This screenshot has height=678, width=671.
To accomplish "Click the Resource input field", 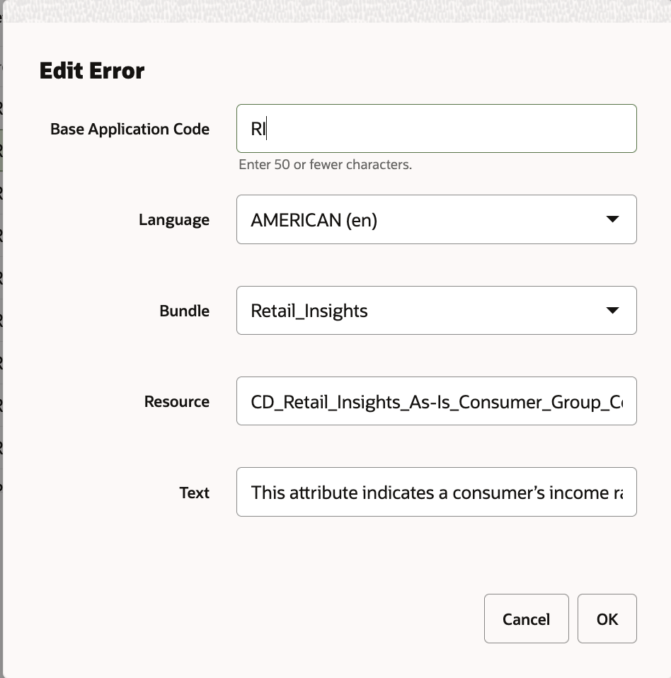I will point(436,401).
